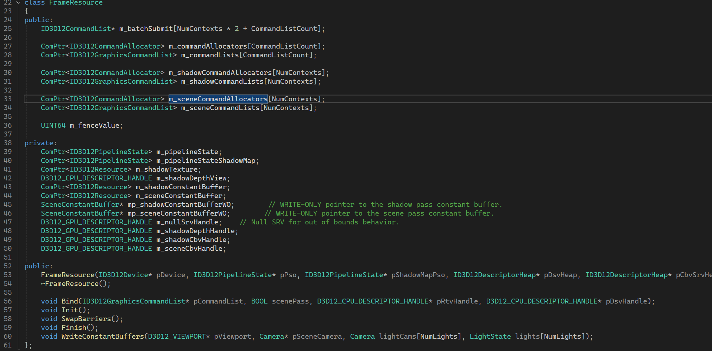This screenshot has height=351, width=712.
Task: Click the pSceneCamera parameter
Action: coord(317,336)
